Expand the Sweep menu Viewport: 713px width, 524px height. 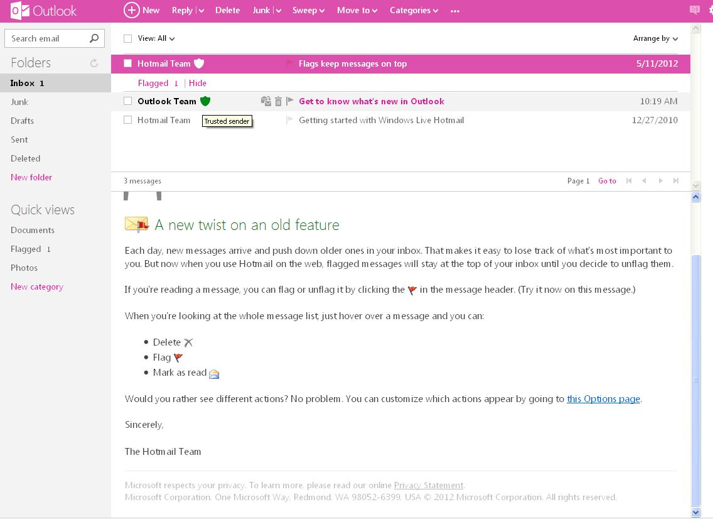308,11
